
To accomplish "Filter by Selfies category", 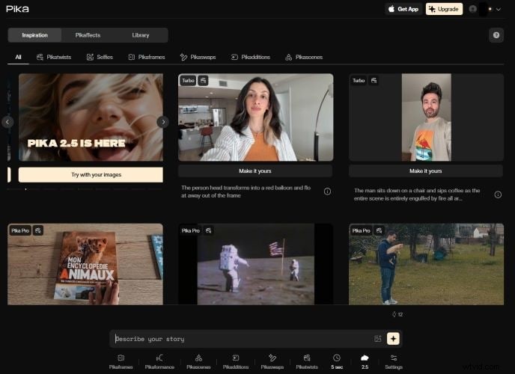I will tap(100, 57).
